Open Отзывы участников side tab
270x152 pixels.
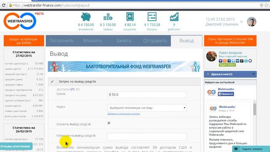16,147
